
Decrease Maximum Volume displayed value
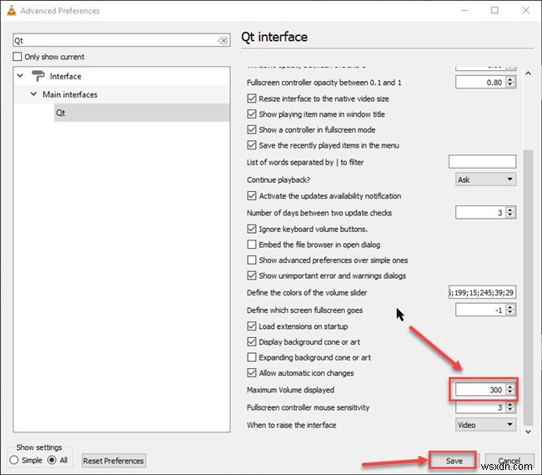pos(510,392)
